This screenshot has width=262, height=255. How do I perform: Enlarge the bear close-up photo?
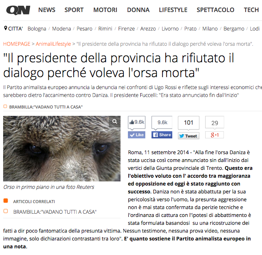[62, 149]
